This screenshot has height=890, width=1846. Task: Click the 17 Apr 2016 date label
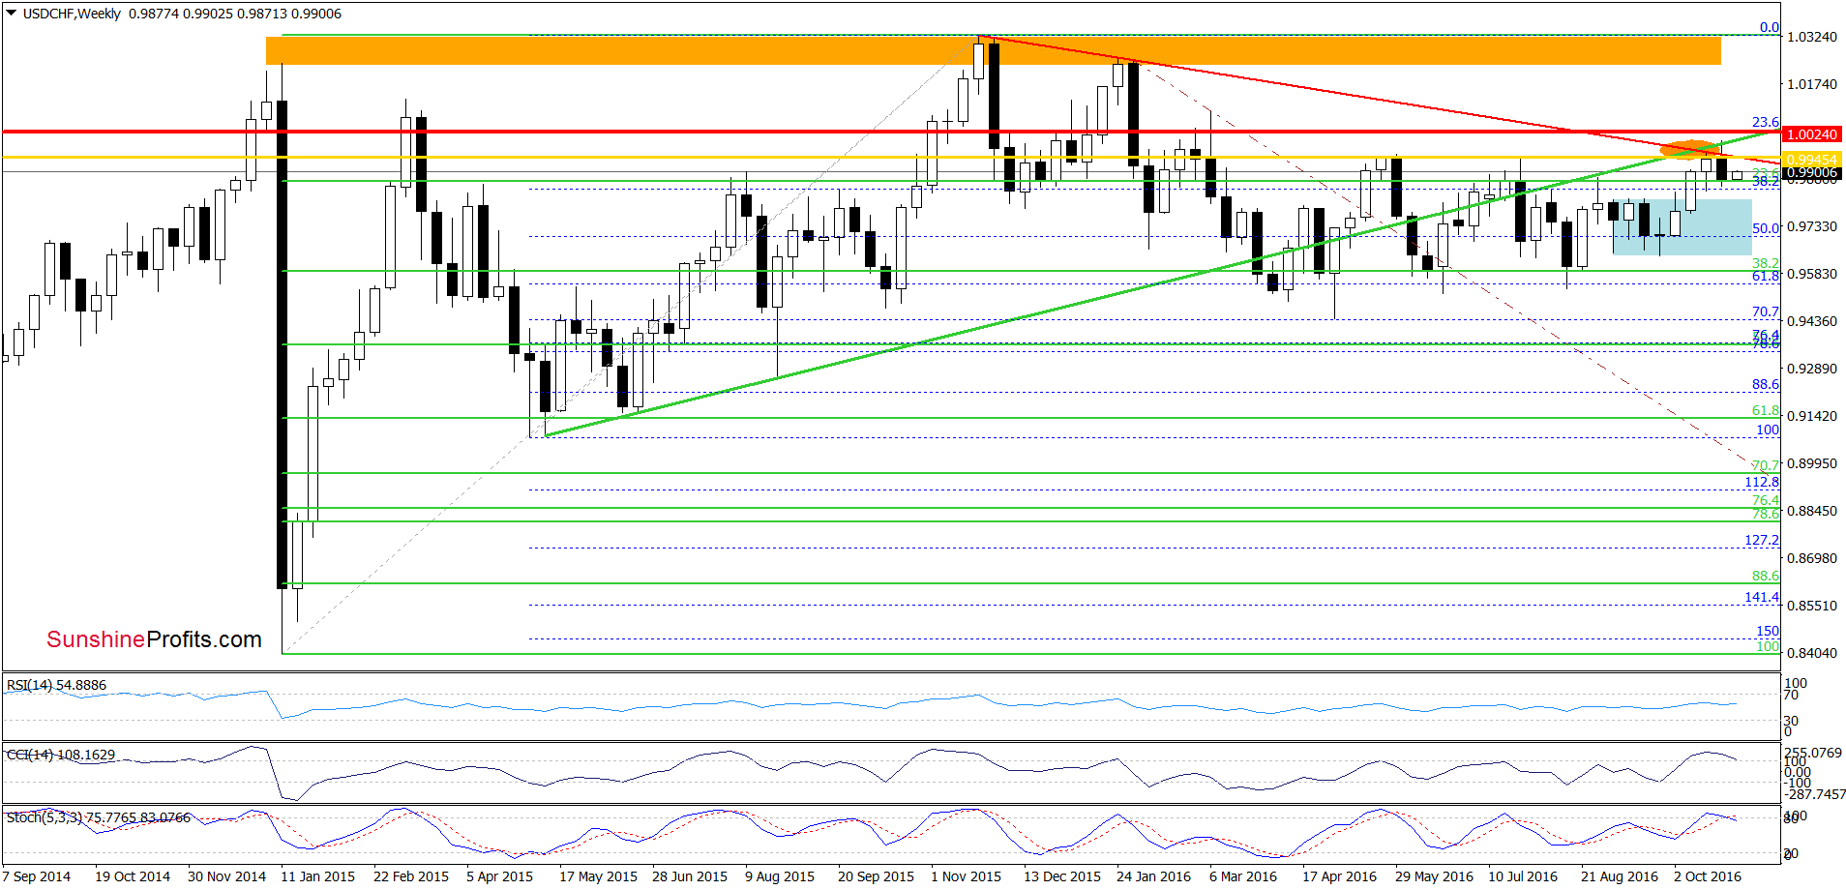click(x=1339, y=876)
